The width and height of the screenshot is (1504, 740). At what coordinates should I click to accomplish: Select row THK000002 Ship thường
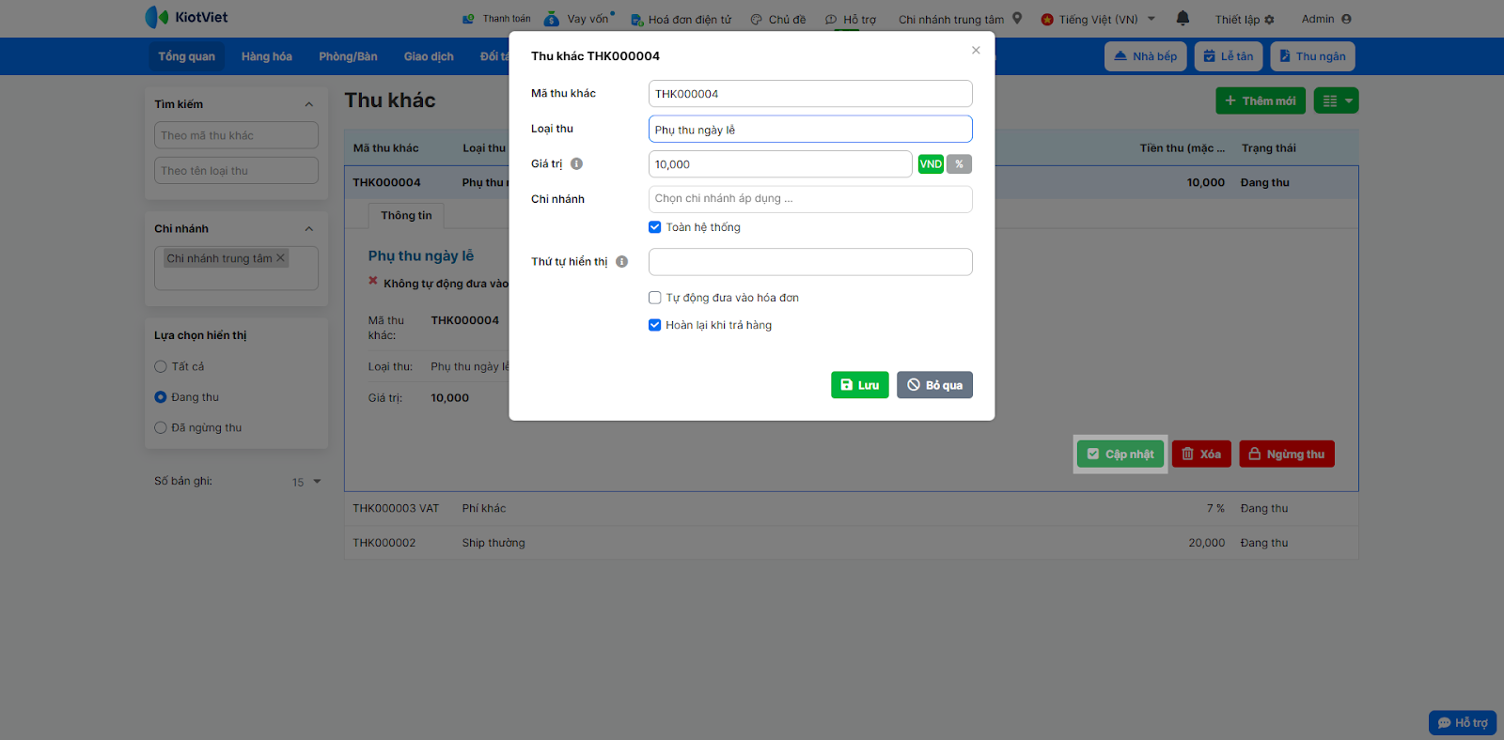click(x=851, y=543)
